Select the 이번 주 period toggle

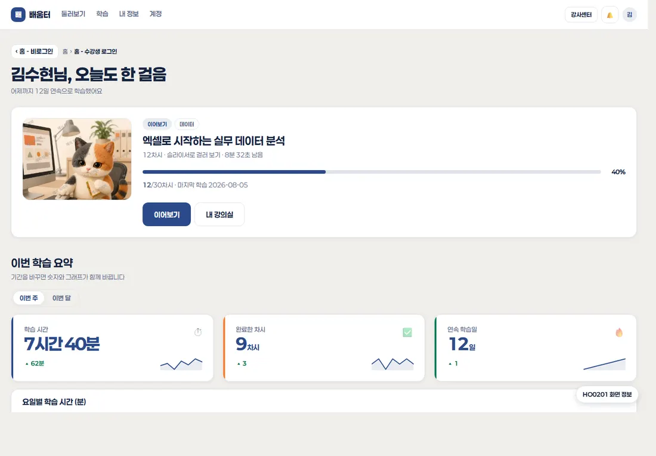(x=29, y=298)
